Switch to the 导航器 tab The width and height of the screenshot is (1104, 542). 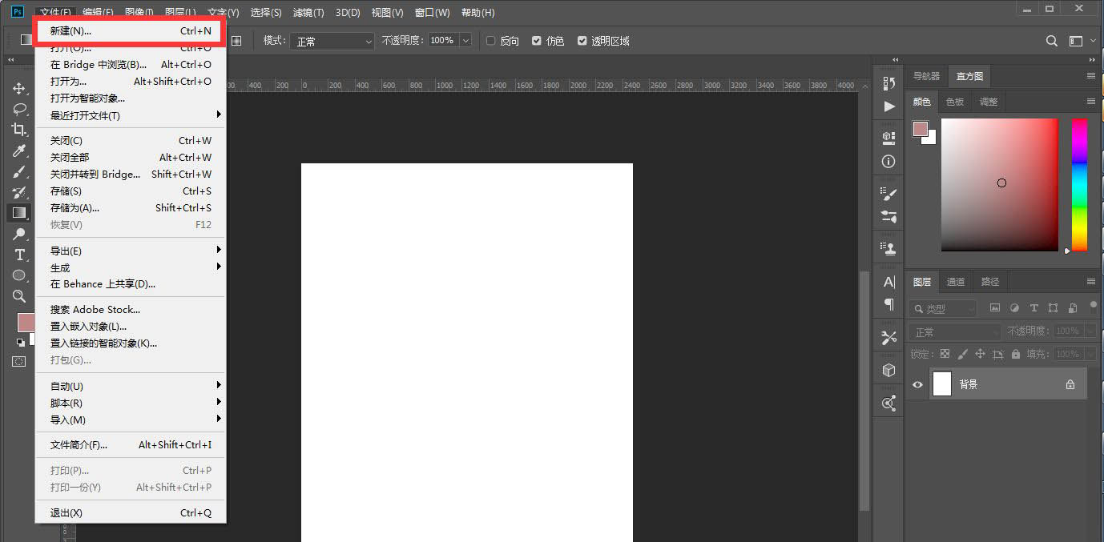[x=927, y=77]
